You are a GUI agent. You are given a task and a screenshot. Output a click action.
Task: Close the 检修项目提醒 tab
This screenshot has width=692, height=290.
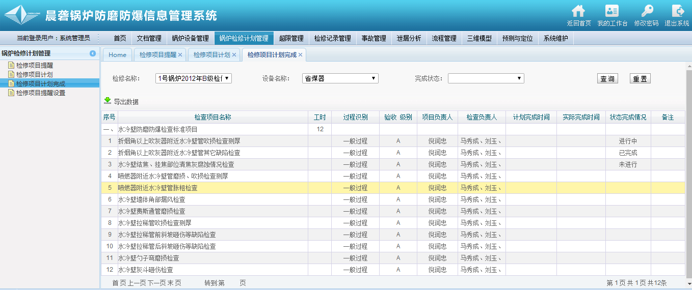(x=180, y=55)
